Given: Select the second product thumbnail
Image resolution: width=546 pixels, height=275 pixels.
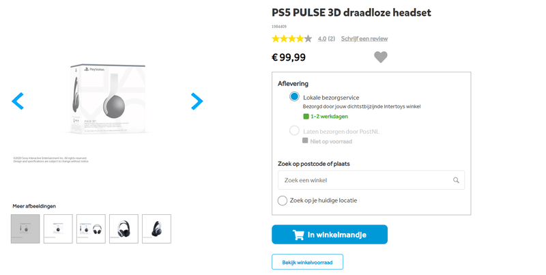Looking at the screenshot, I should pos(58,229).
